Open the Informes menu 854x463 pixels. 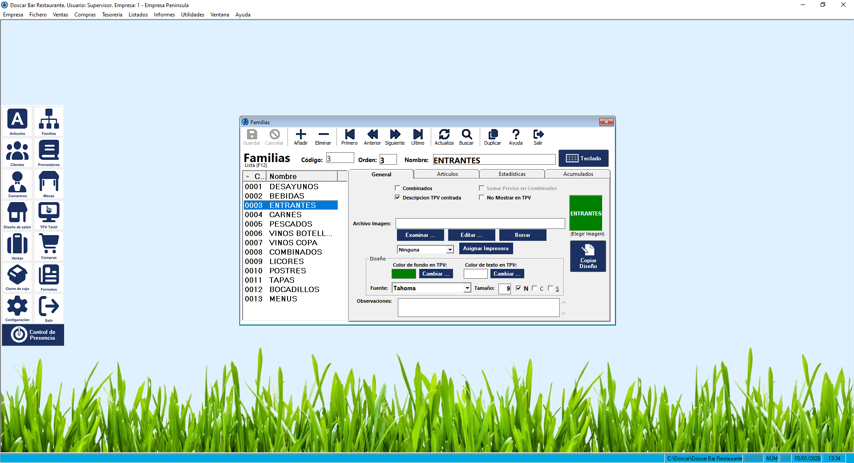[x=164, y=15]
